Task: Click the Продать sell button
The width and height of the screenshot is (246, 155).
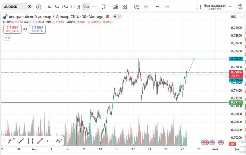Action: 12,29
